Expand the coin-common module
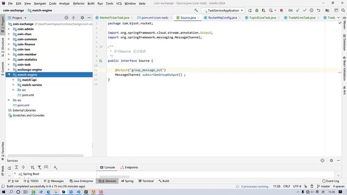 pyautogui.click(x=9, y=39)
